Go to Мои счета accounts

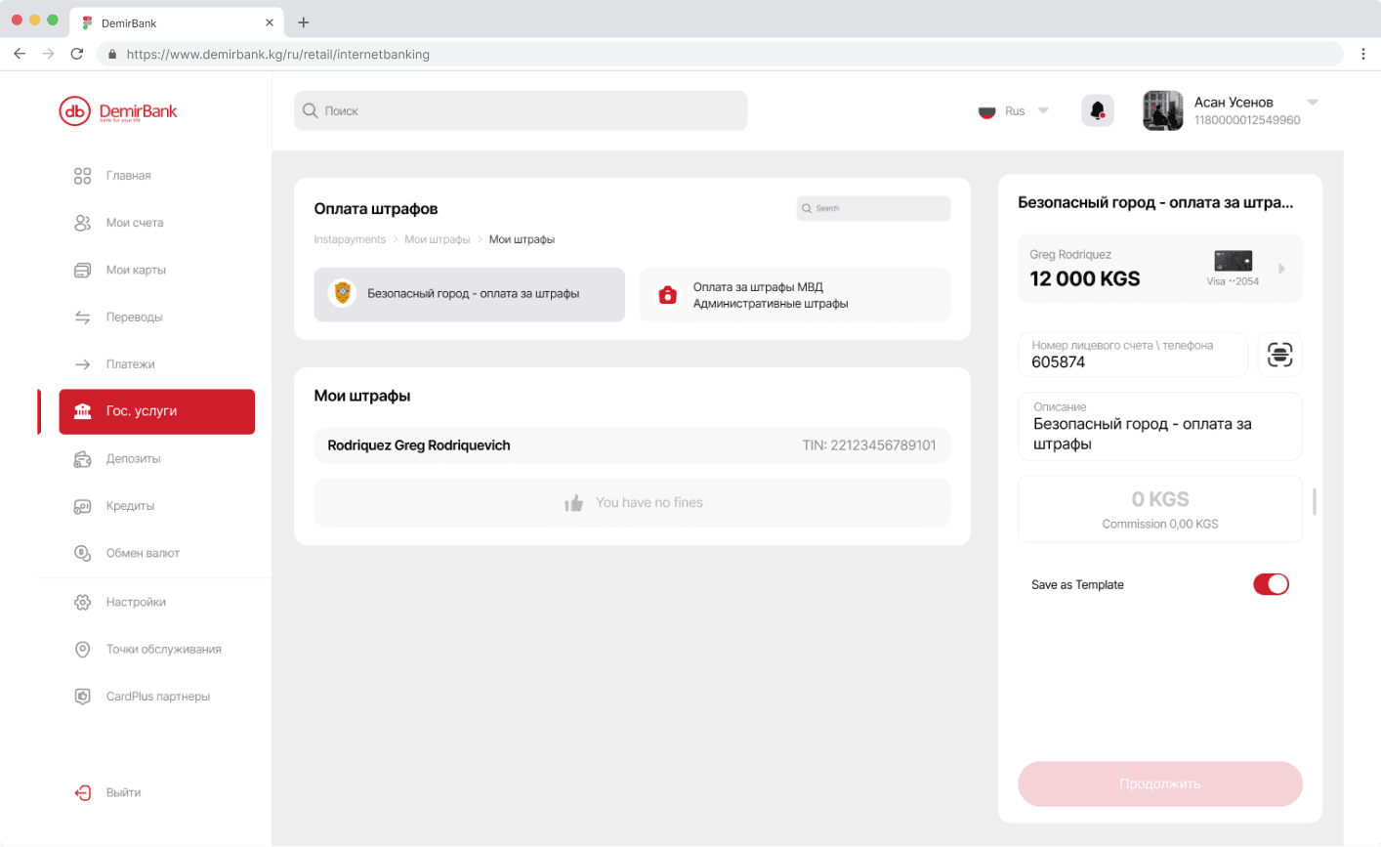tap(135, 223)
